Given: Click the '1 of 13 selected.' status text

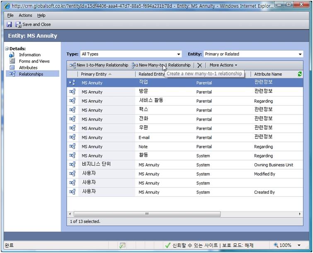Looking at the screenshot, I should pyautogui.click(x=85, y=221).
